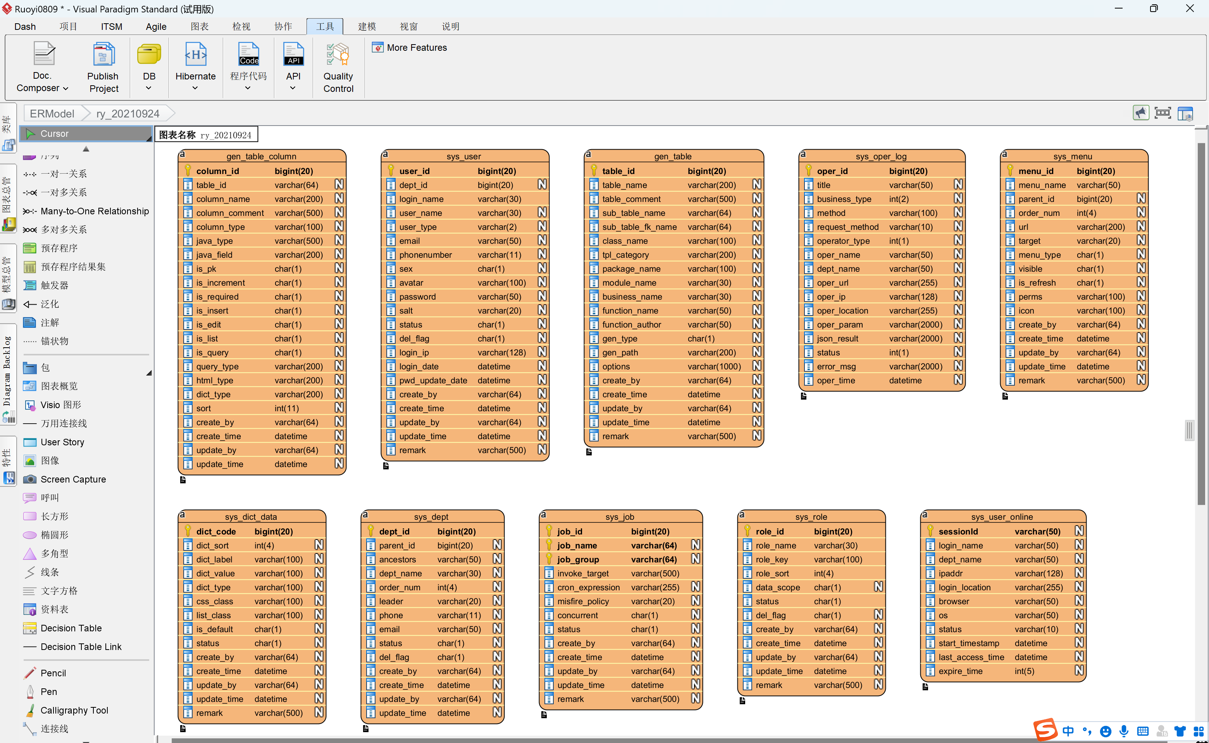Open the Hibernate dropdown
This screenshot has width=1209, height=743.
tap(195, 88)
